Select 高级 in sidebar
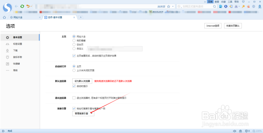Image resolution: width=263 pixels, height=133 pixels. [20, 70]
